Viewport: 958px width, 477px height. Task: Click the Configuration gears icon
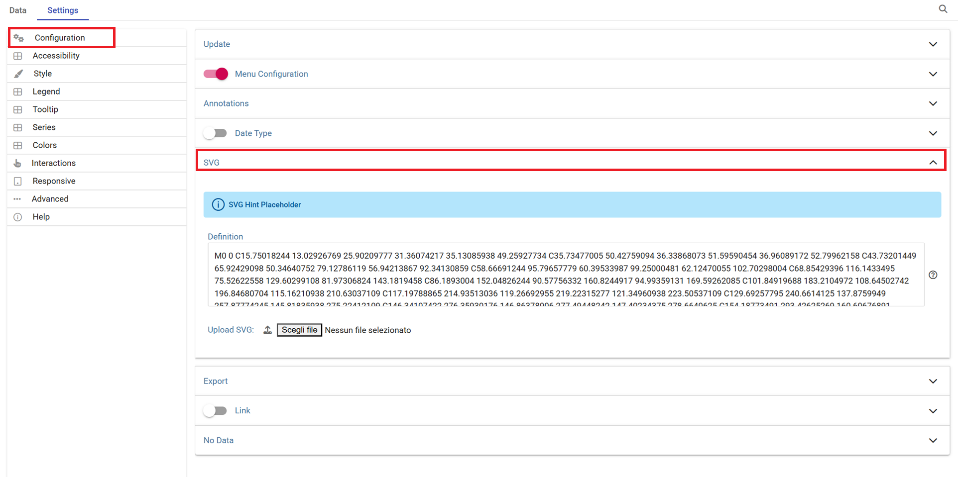point(18,38)
